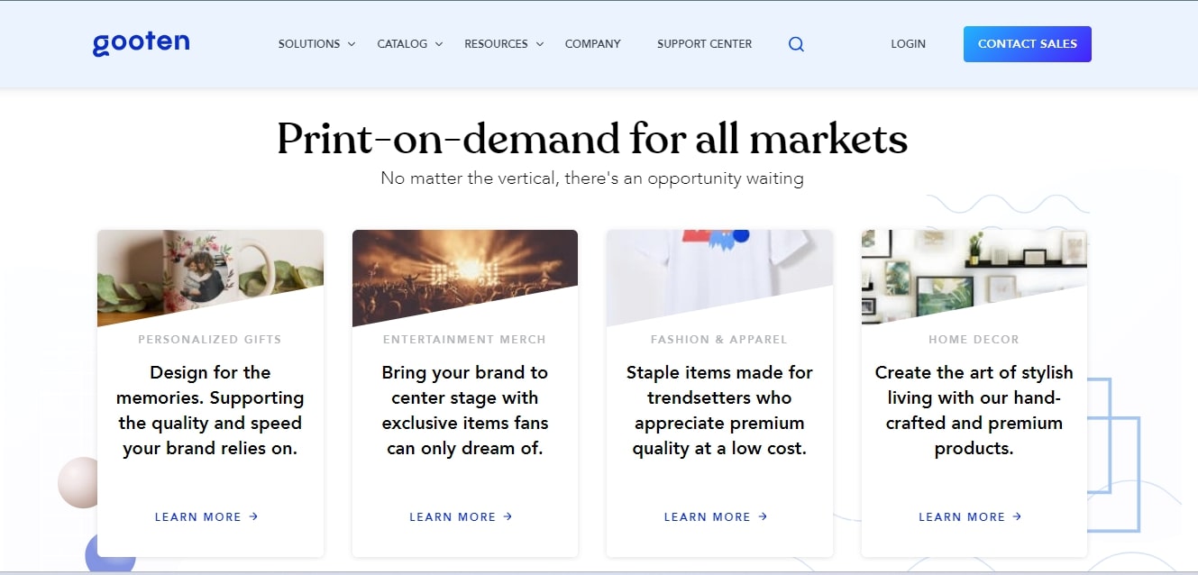This screenshot has width=1198, height=575.
Task: Click the 'No matter the vertical' subheading
Action: (x=592, y=178)
